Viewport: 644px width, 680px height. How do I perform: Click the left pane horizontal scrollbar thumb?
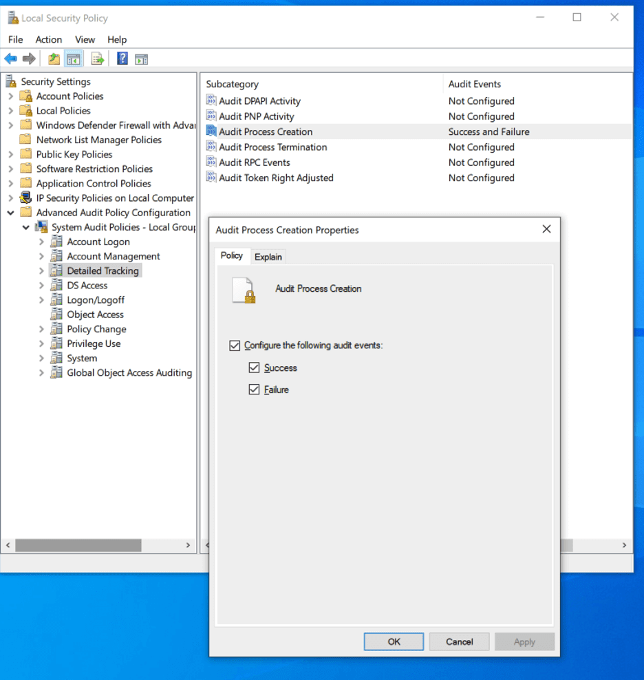pyautogui.click(x=78, y=545)
